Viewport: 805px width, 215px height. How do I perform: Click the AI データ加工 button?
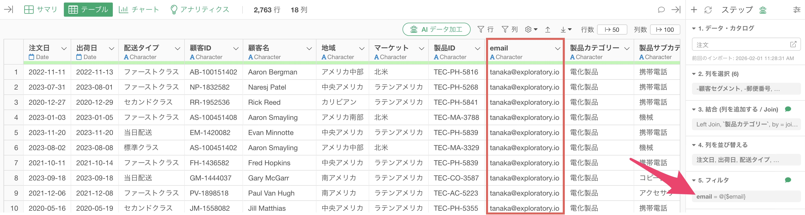[x=436, y=29]
